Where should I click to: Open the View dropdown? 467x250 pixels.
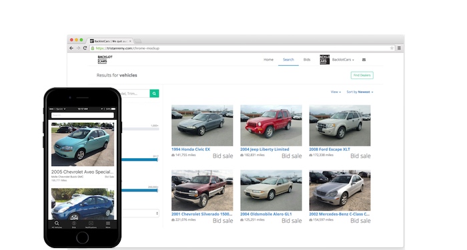(336, 92)
